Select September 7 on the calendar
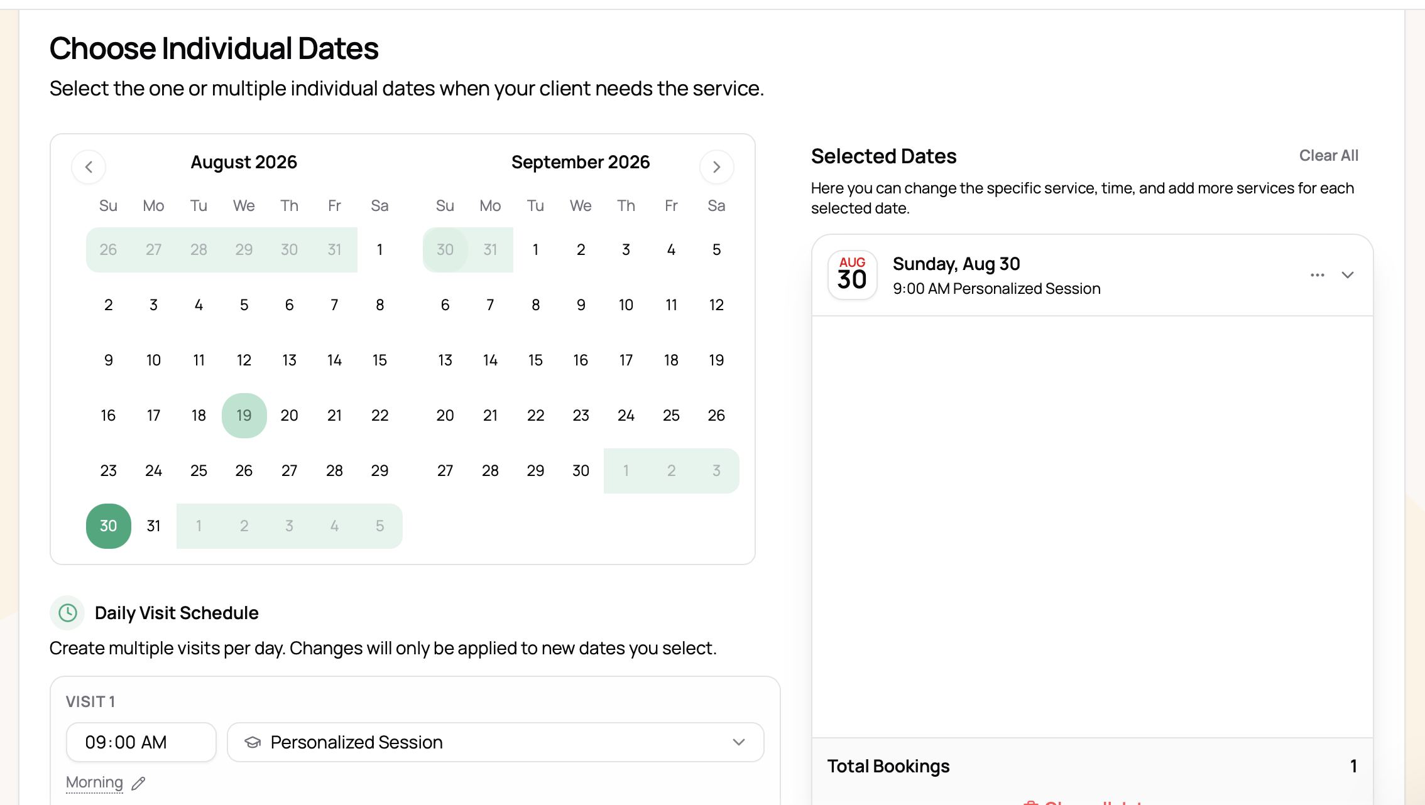This screenshot has width=1425, height=805. pyautogui.click(x=490, y=305)
